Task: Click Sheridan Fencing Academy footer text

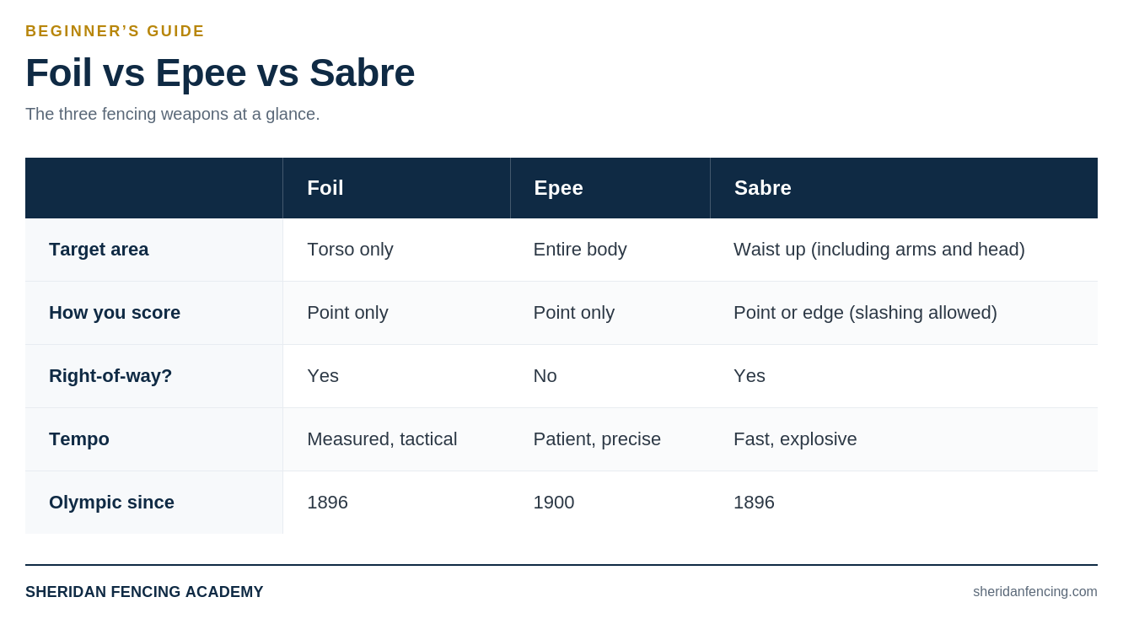Action: [x=144, y=592]
